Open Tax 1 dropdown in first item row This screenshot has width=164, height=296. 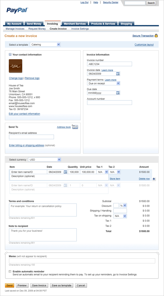[103, 172]
